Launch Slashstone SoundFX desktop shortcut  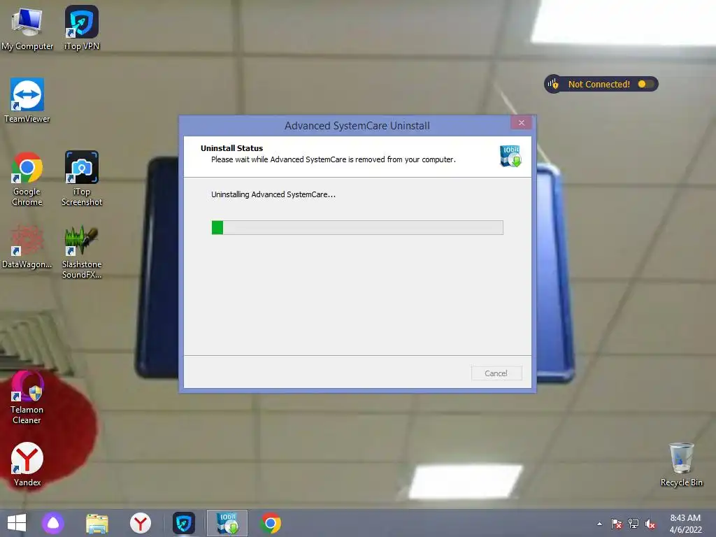82,252
